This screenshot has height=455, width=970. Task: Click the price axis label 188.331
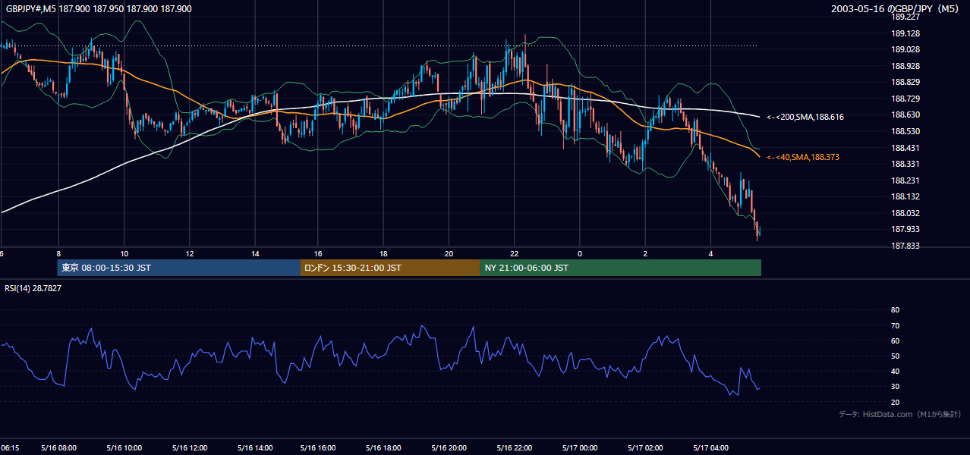905,164
